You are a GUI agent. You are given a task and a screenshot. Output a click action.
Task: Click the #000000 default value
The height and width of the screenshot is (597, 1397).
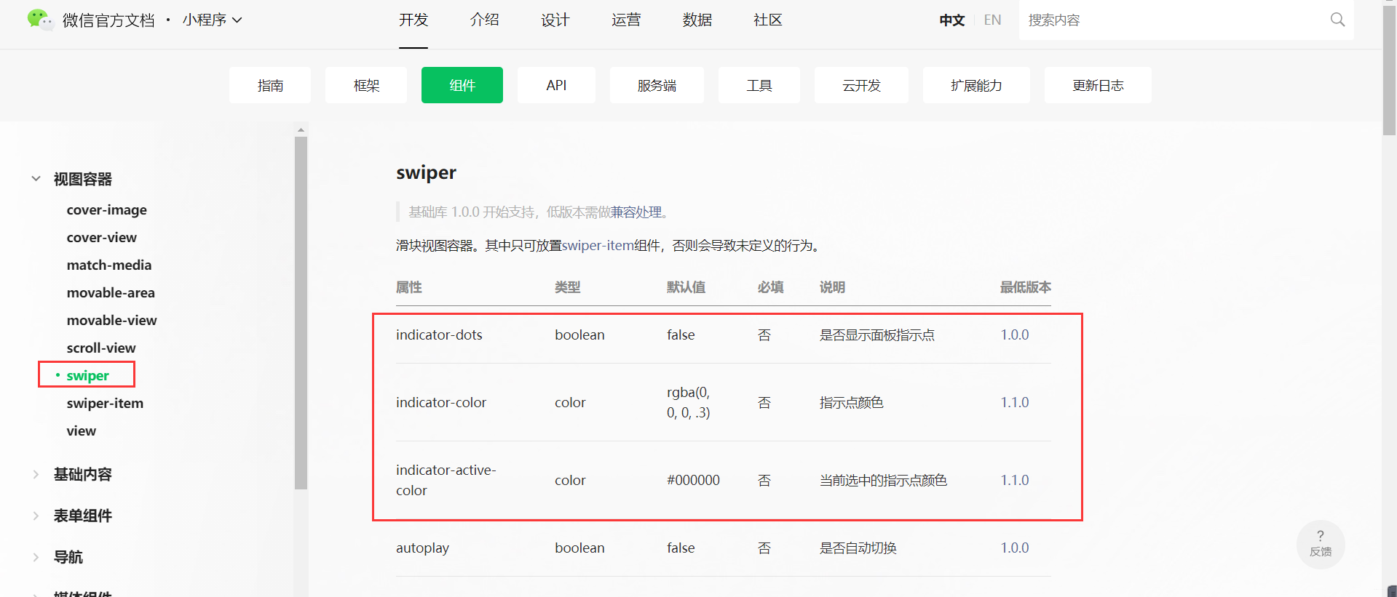coord(693,480)
